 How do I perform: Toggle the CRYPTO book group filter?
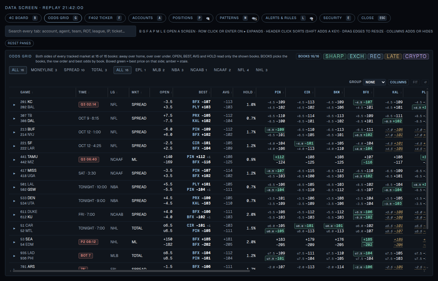coord(416,57)
